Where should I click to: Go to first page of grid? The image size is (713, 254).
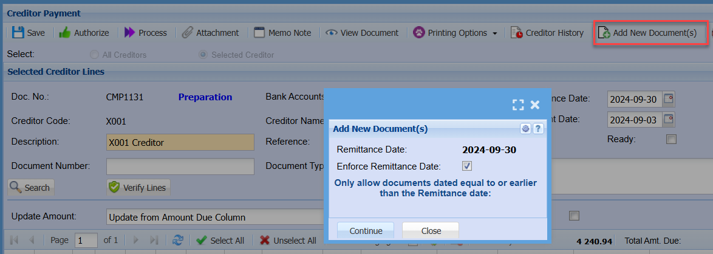point(14,240)
